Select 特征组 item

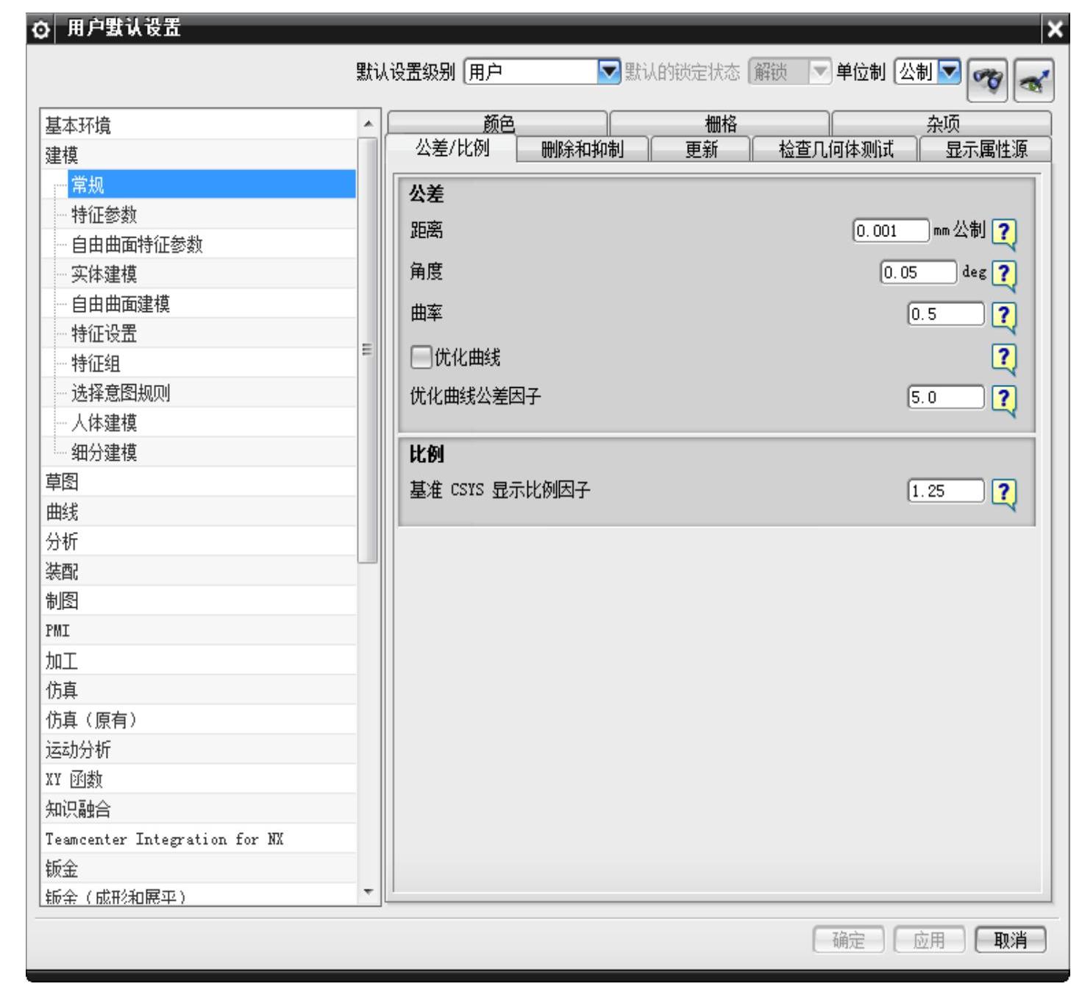click(x=212, y=363)
